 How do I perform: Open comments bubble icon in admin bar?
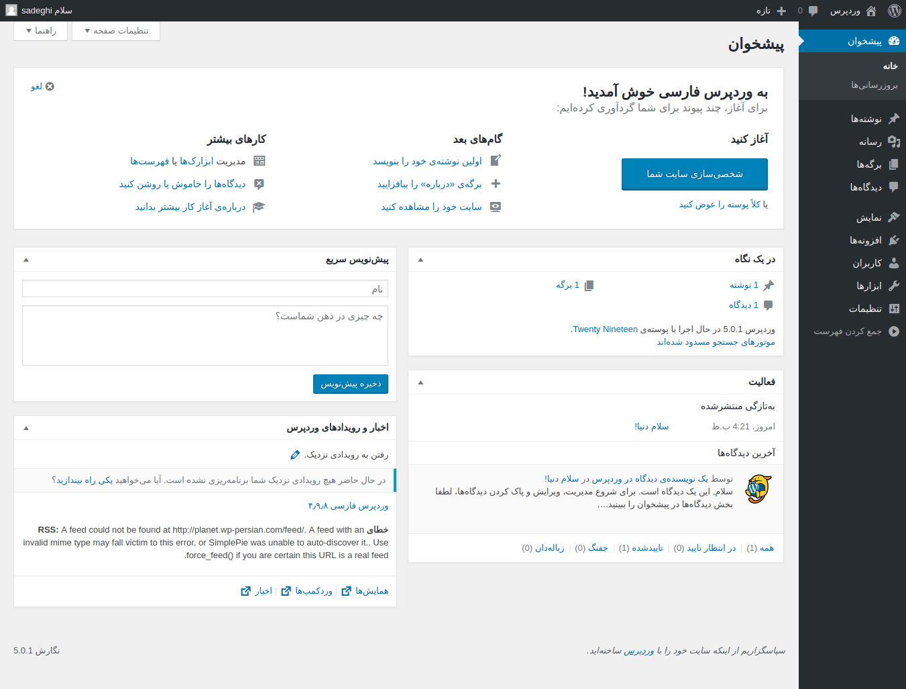pos(813,11)
